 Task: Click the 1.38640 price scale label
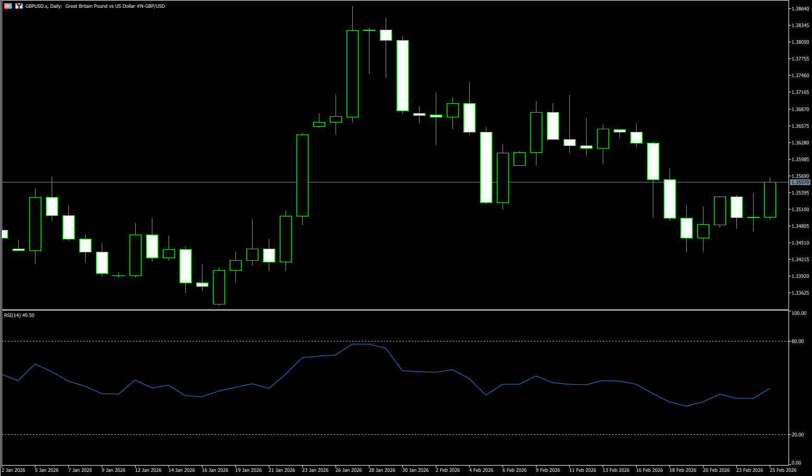800,9
